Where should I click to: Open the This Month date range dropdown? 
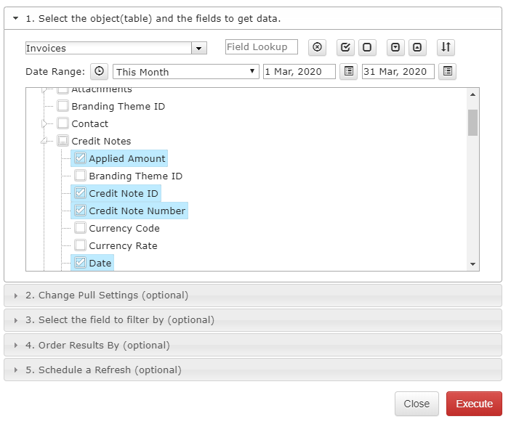186,72
